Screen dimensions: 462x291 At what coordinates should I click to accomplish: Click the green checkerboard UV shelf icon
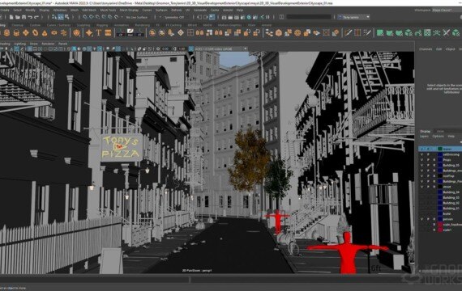[427, 32]
